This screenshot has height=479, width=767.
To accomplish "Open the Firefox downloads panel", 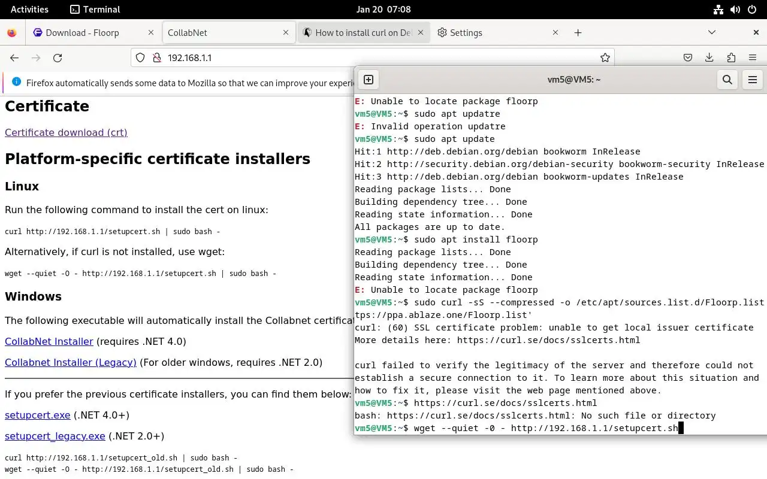I will pyautogui.click(x=709, y=57).
